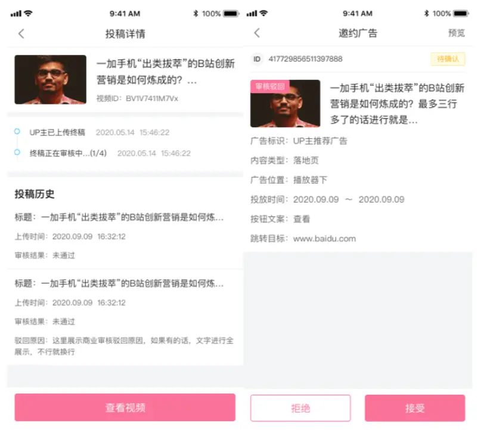Screen dimensions: 487x430
Task: Tap video title in 投稿详情 header
Action: coord(166,72)
